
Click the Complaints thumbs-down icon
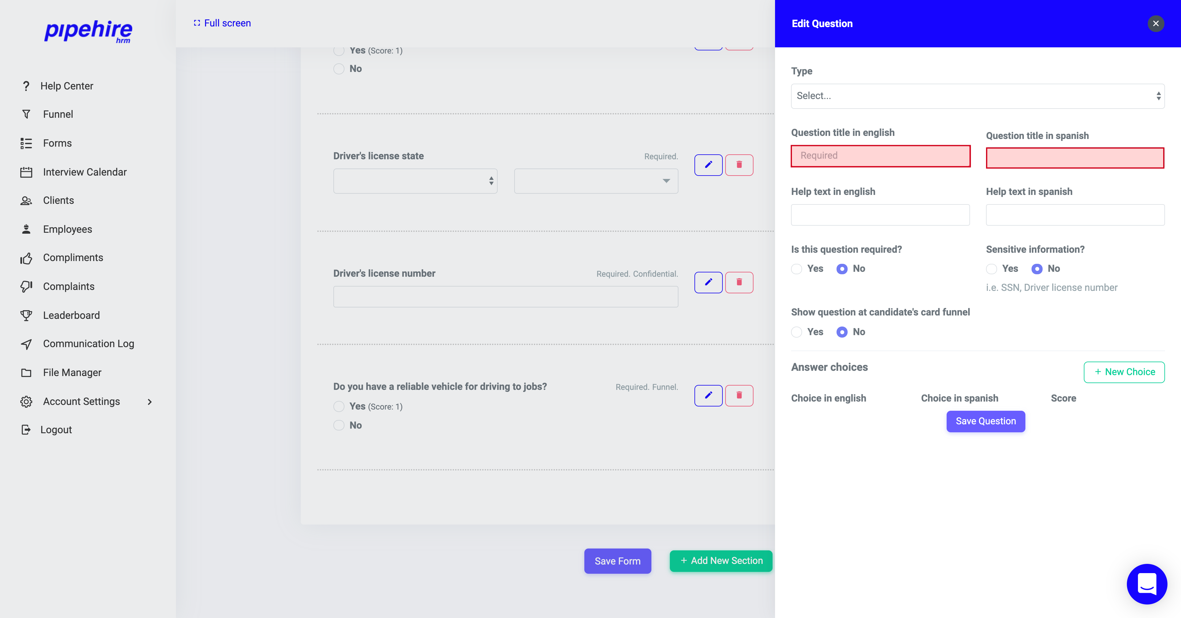(x=26, y=287)
